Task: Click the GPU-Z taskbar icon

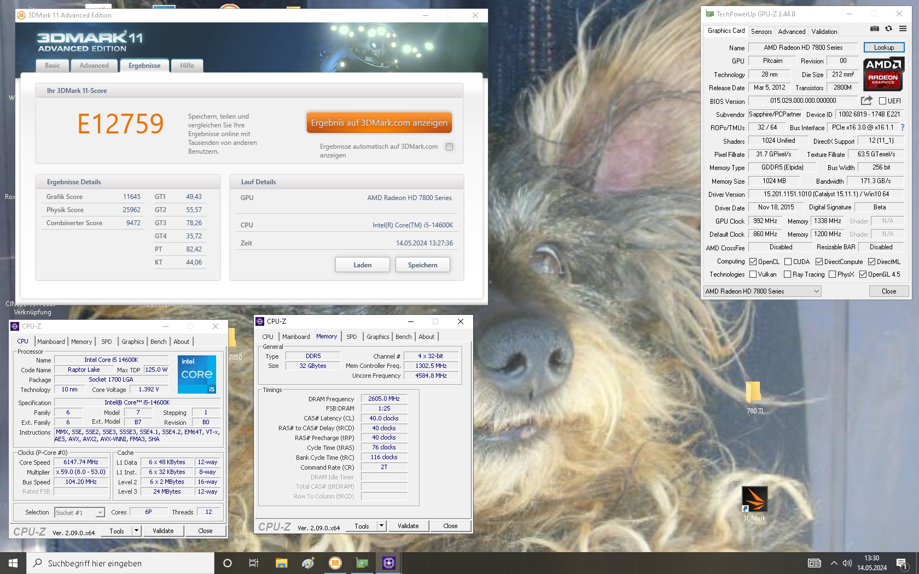Action: coord(362,563)
